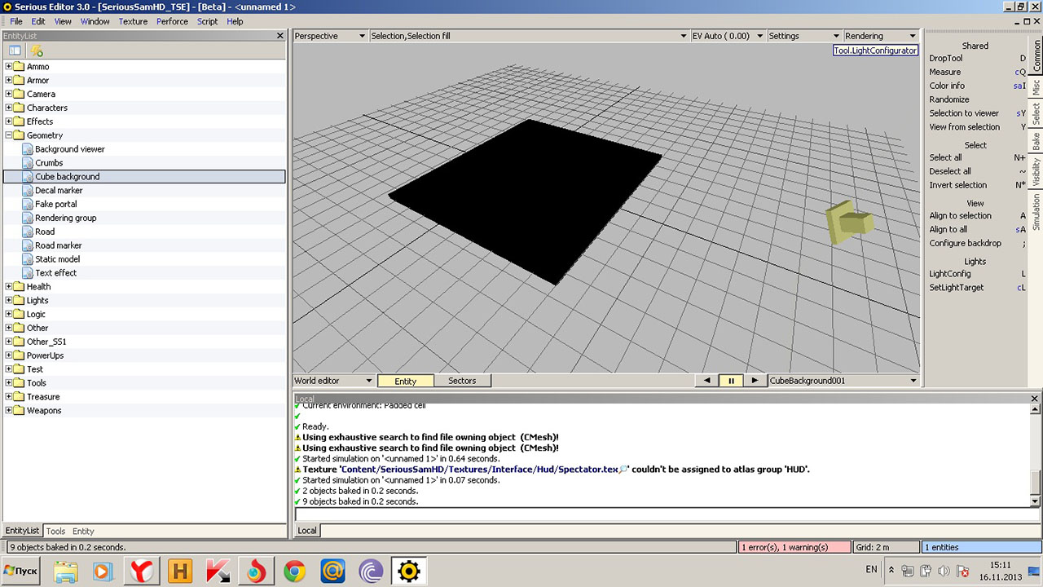Toggle Sectors editing mode
The image size is (1043, 587).
click(x=462, y=381)
